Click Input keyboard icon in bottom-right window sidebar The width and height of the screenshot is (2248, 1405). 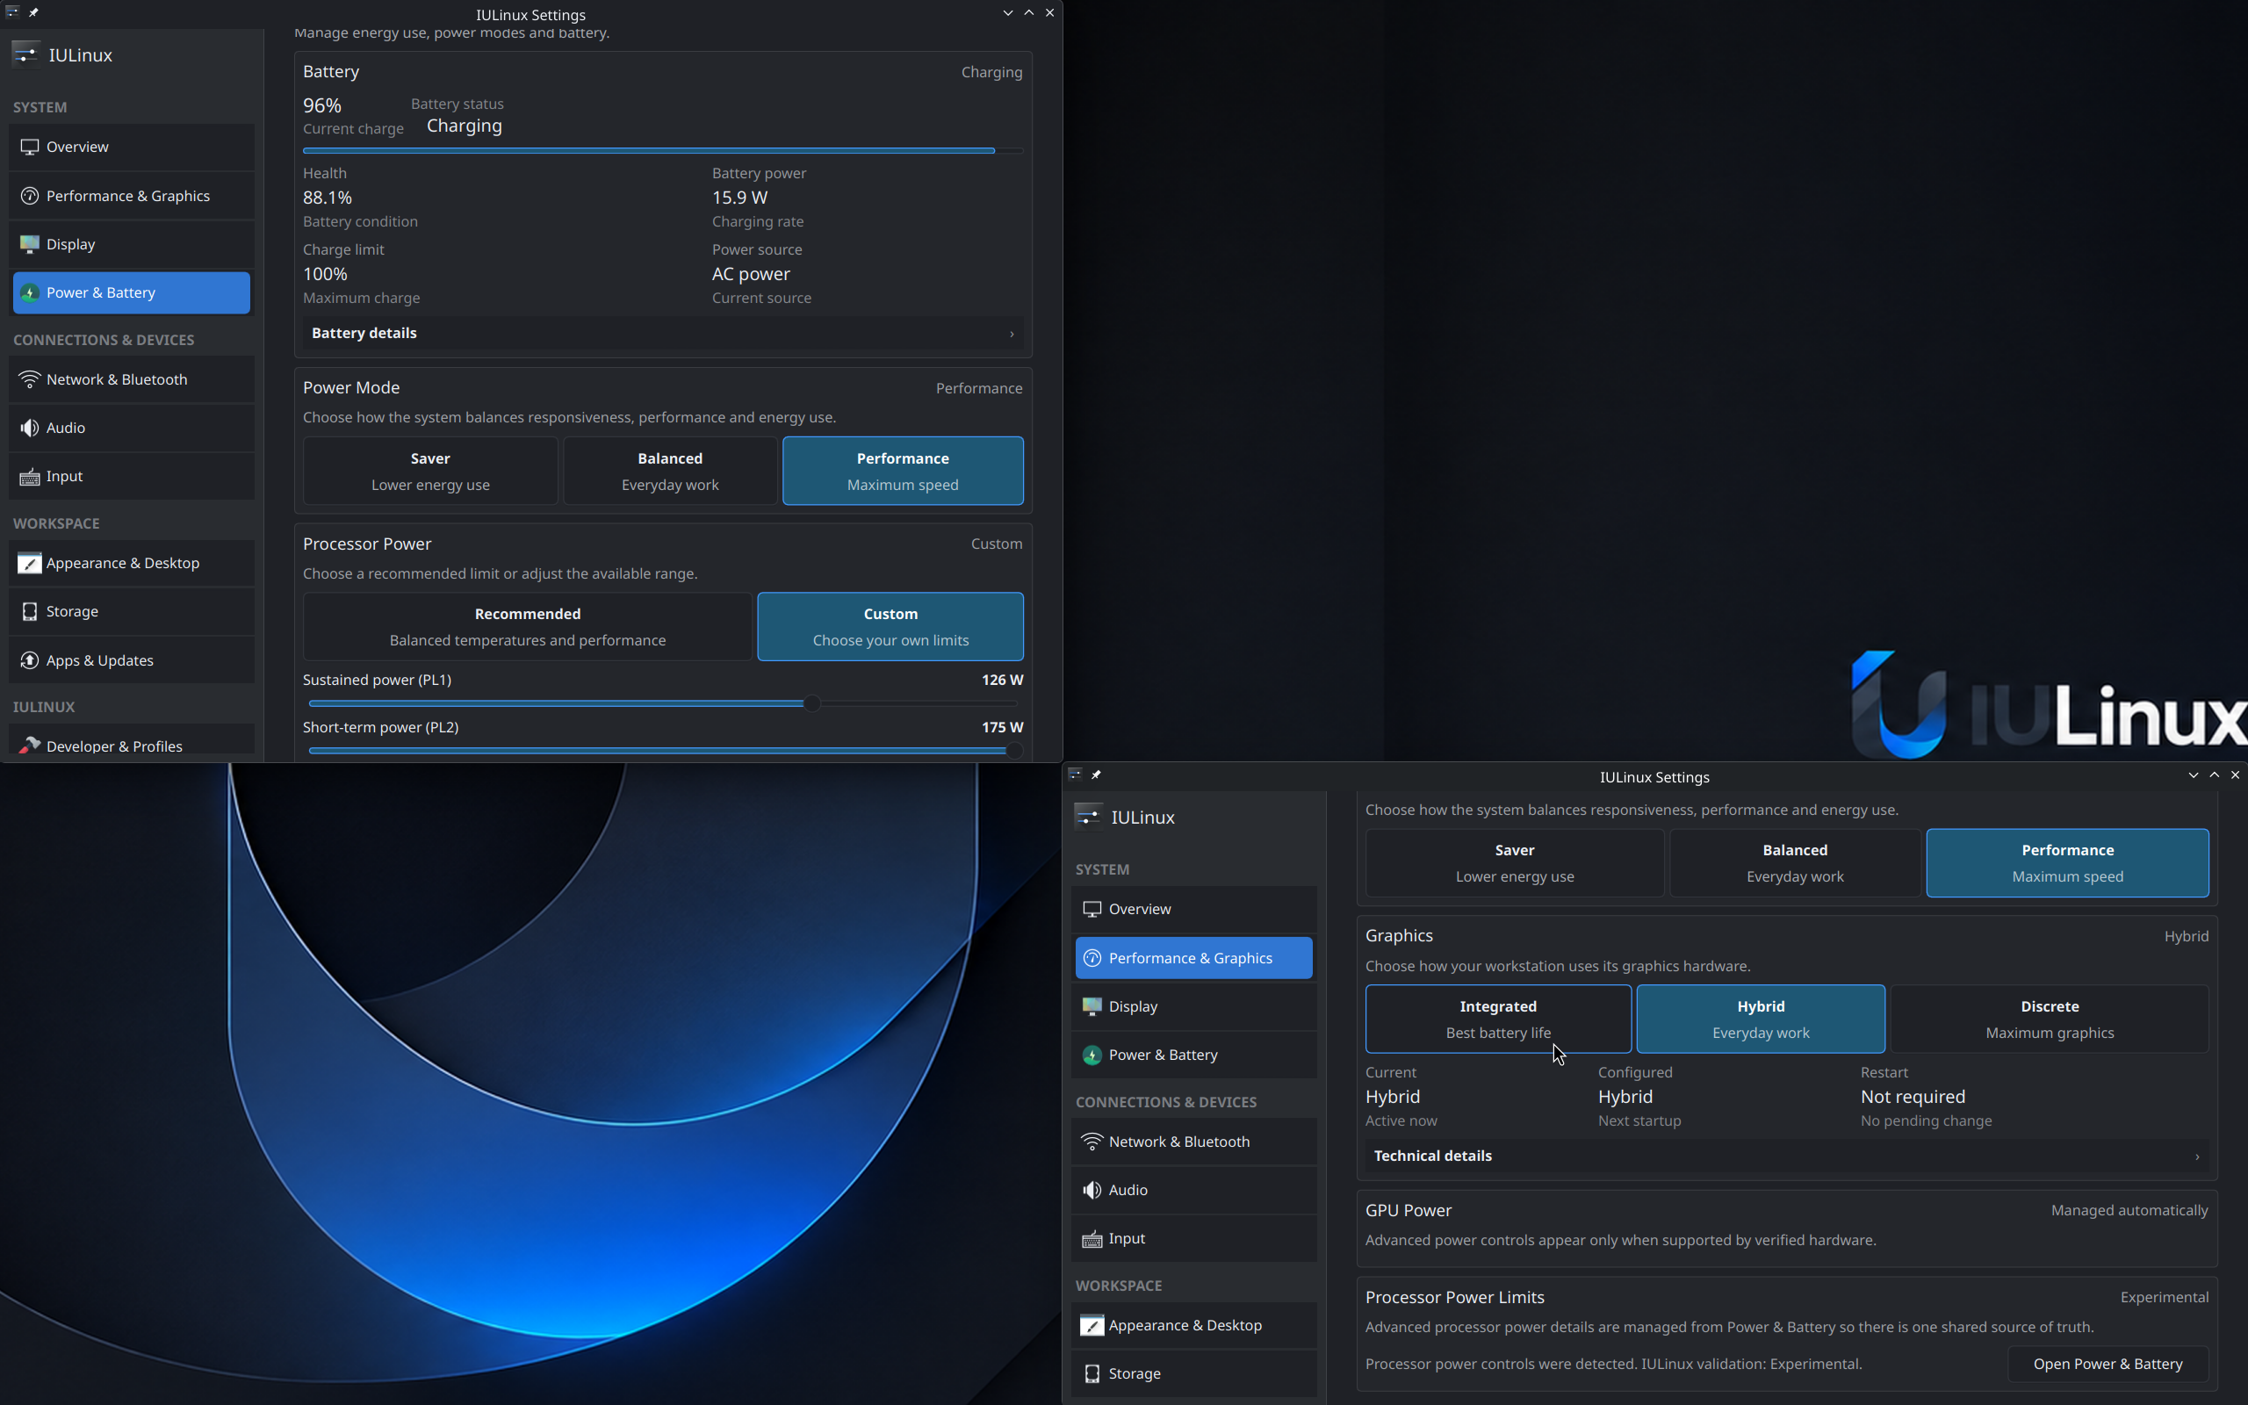[1092, 1239]
